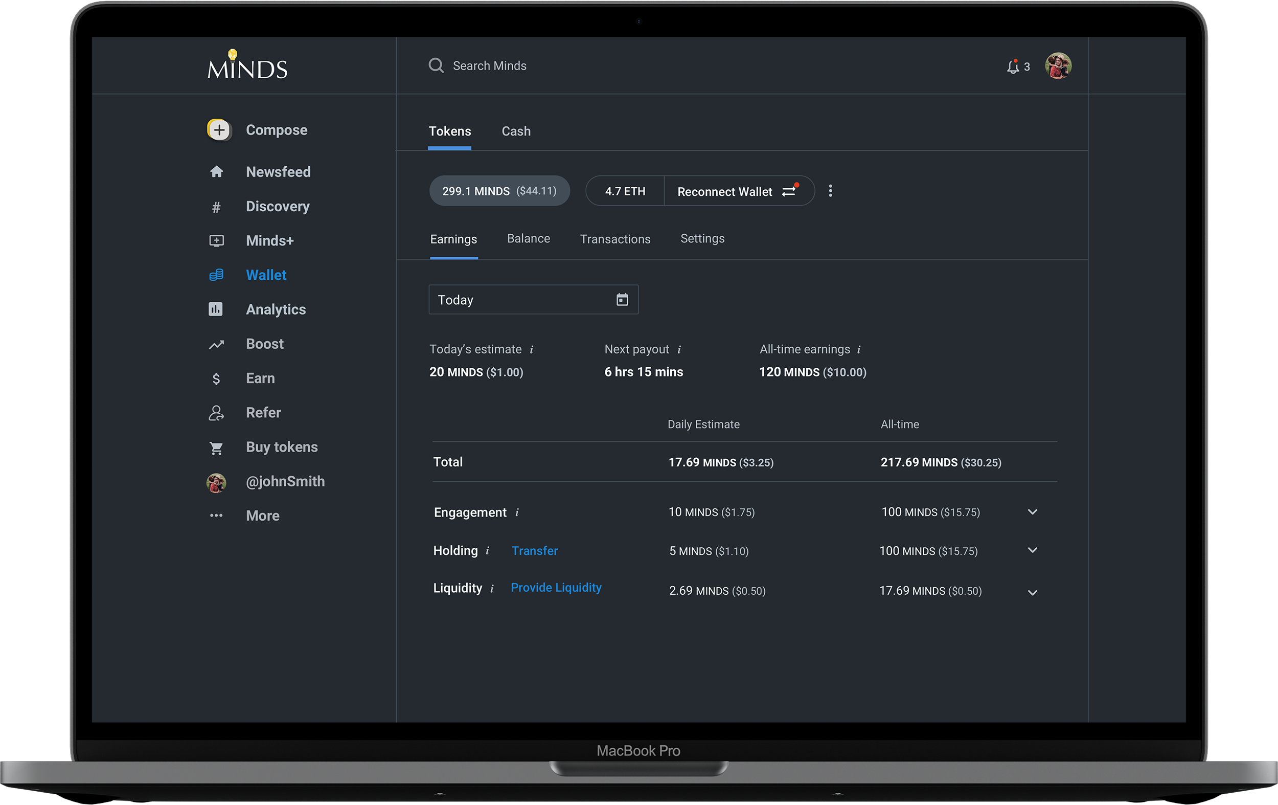Expand the Holding earnings row
The width and height of the screenshot is (1278, 805).
tap(1032, 551)
